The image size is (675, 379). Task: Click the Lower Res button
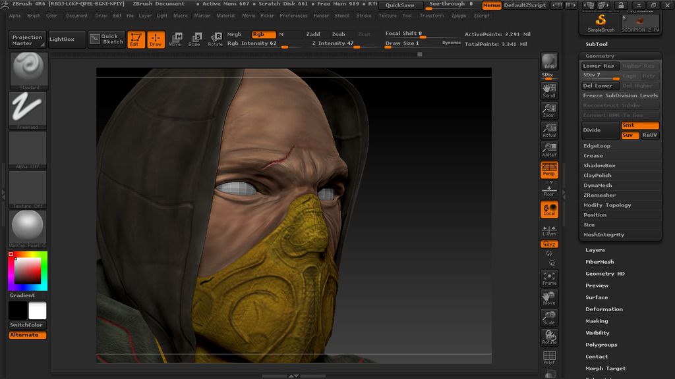(x=601, y=66)
